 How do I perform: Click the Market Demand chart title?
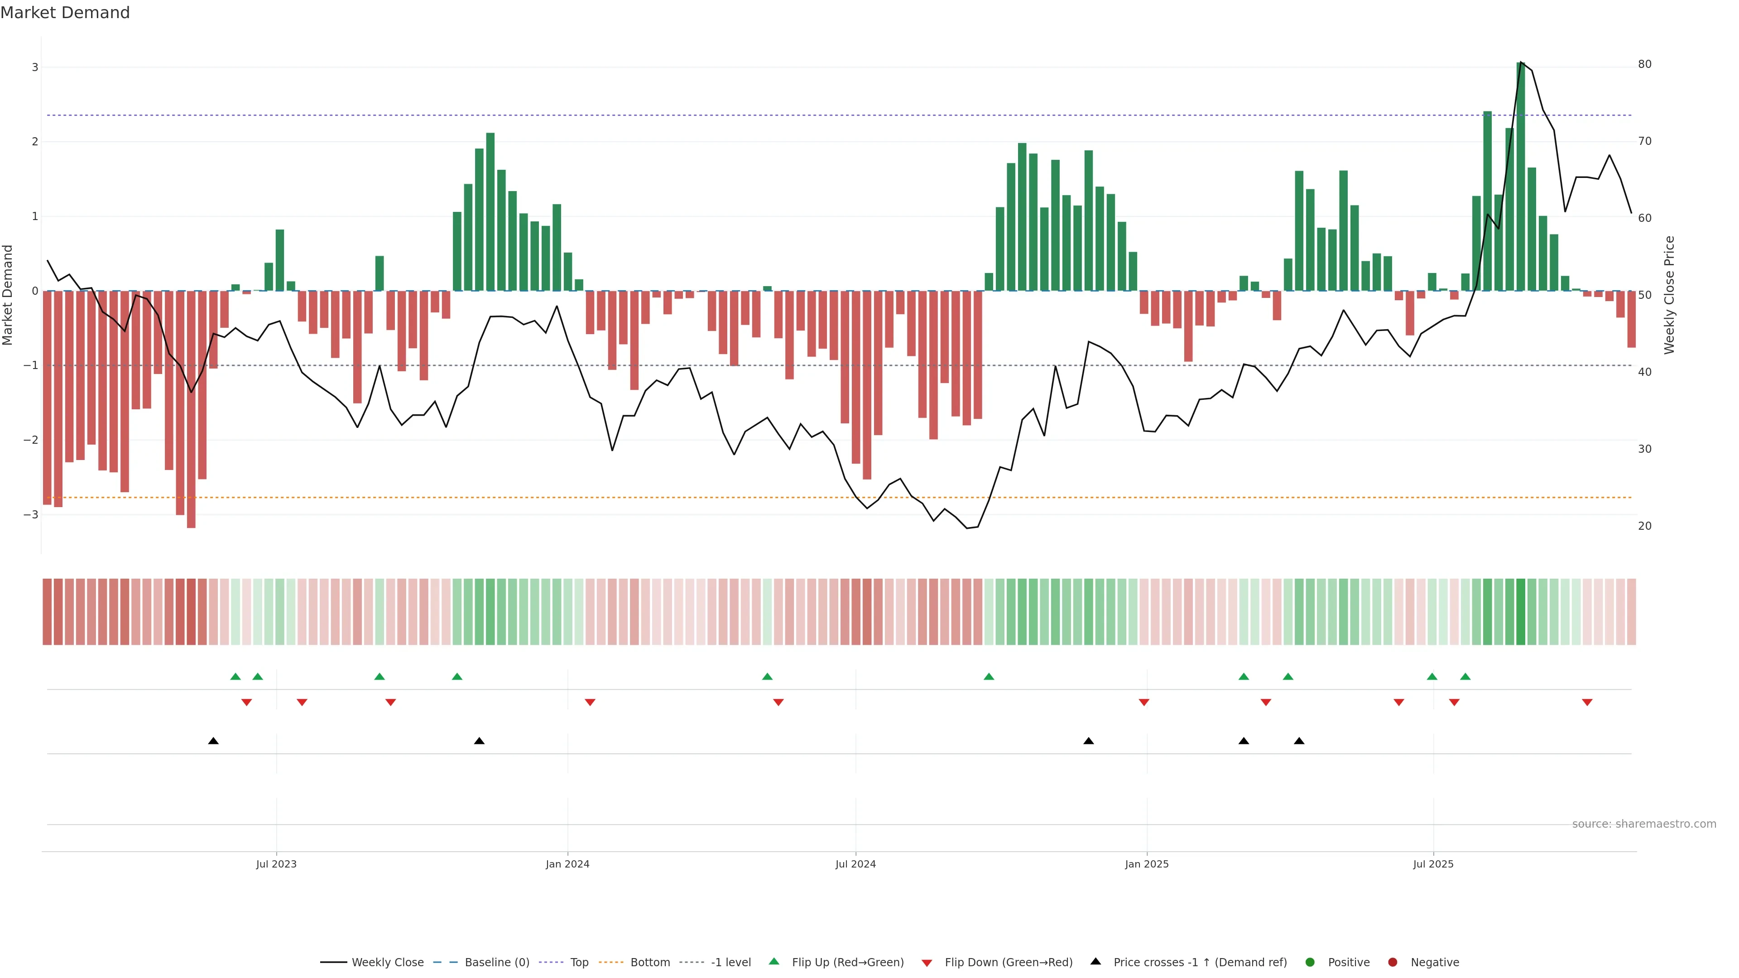point(65,13)
